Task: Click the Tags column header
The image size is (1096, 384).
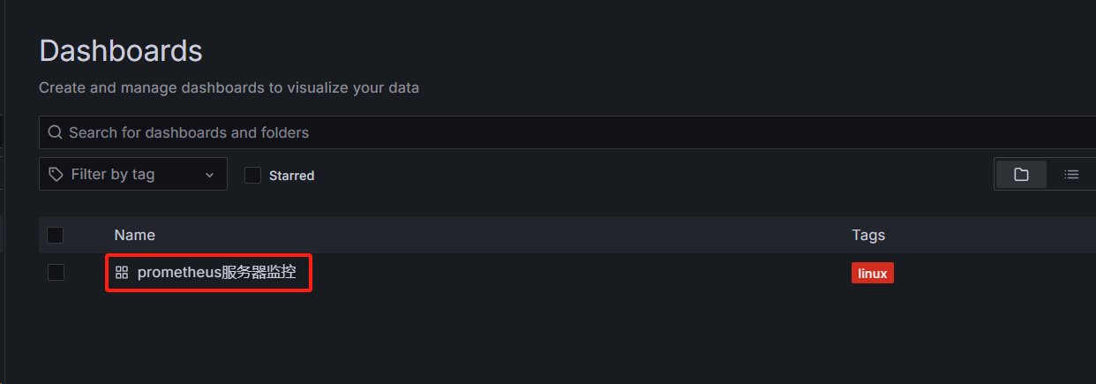Action: click(x=868, y=235)
